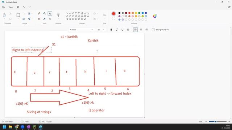
Task: Choose the green colour swatch
Action: click(x=139, y=13)
